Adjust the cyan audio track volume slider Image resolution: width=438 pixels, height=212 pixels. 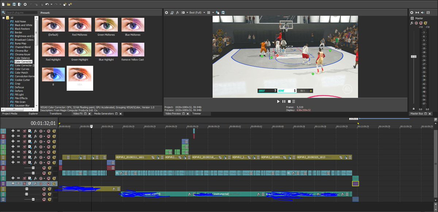click(33, 173)
